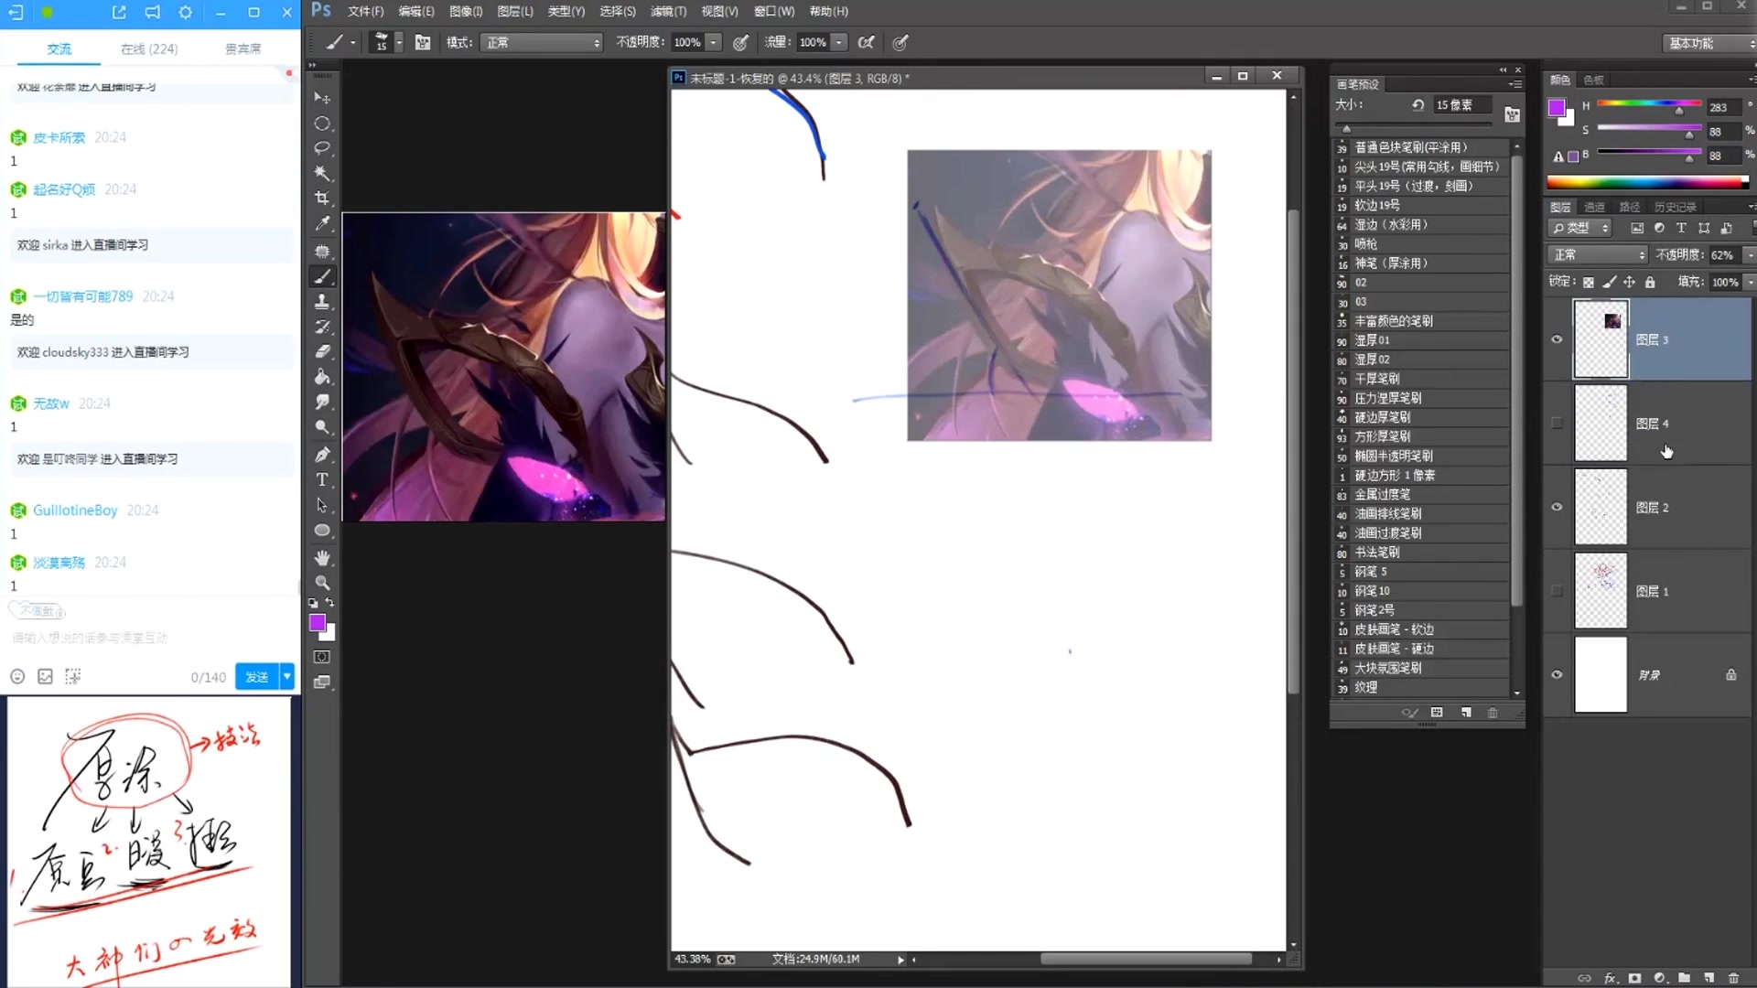Open the 窗口(W) menu
The image size is (1757, 988).
pos(774,11)
